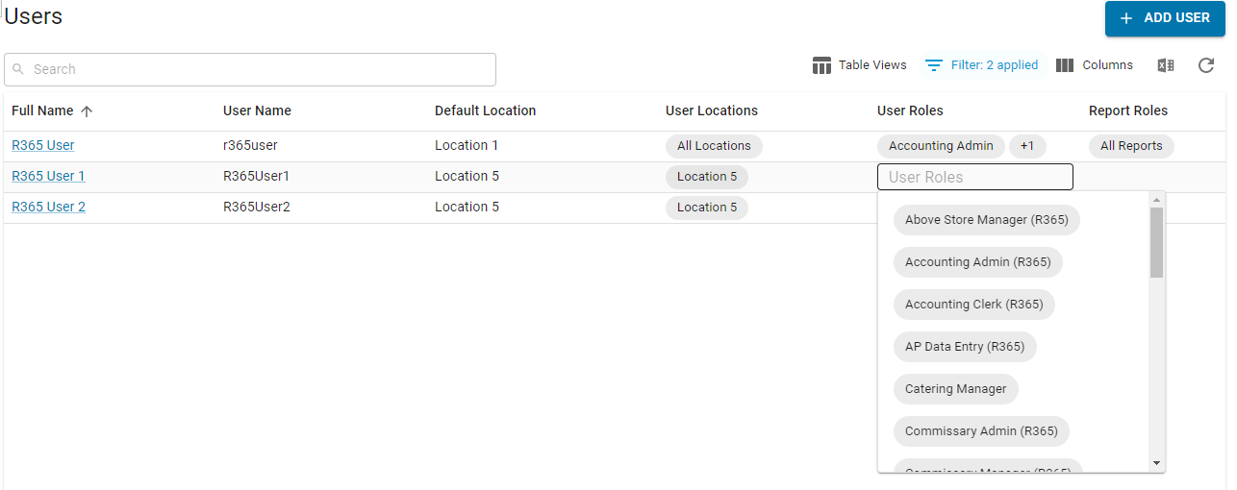1237x490 pixels.
Task: Open Table Views
Action: coord(859,65)
